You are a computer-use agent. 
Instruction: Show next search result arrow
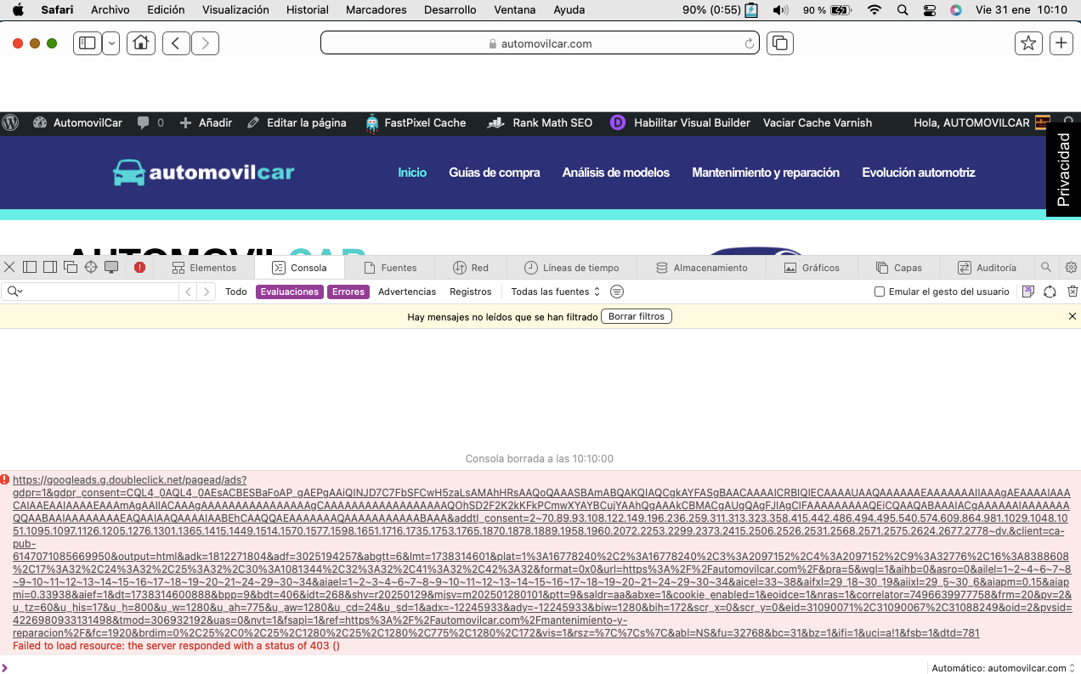(x=207, y=292)
